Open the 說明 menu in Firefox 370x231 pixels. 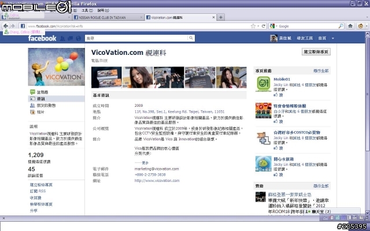[103, 10]
